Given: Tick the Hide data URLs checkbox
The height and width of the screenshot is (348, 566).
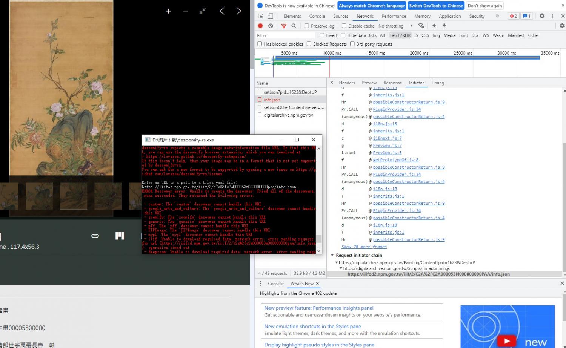Looking at the screenshot, I should [343, 35].
